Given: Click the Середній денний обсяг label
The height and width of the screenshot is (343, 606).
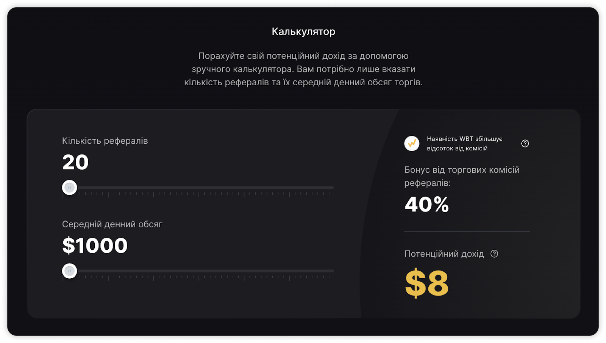Looking at the screenshot, I should [112, 224].
